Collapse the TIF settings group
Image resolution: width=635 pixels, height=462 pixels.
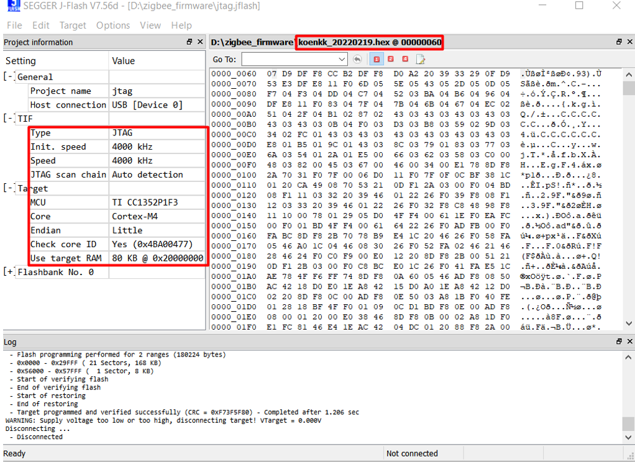(9, 118)
